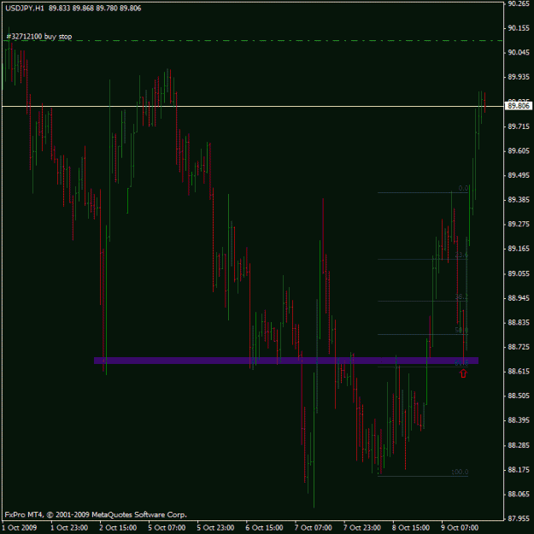534x534 pixels.
Task: Select the #32712100 buy stop label
Action: pos(39,37)
